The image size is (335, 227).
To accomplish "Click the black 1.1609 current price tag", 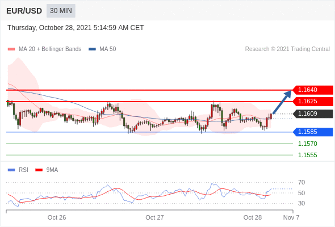I will pos(313,113).
